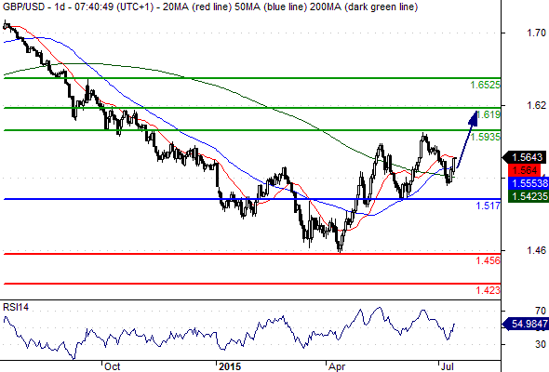Select the 1.6525 resistance level label

(486, 85)
